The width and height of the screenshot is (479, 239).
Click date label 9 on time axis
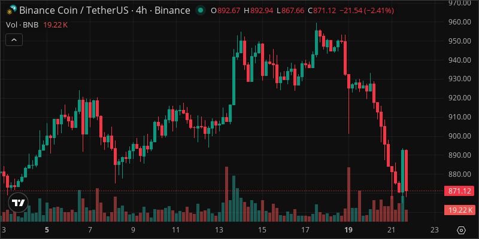(x=133, y=230)
